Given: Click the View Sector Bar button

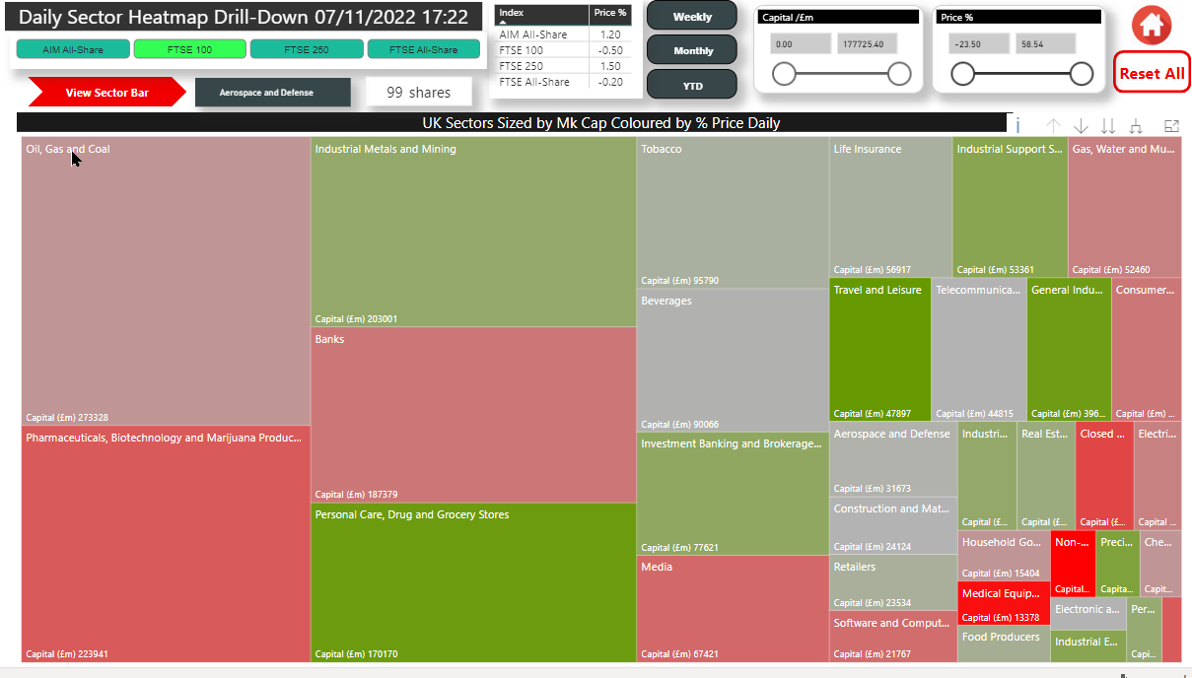Looking at the screenshot, I should coord(106,93).
